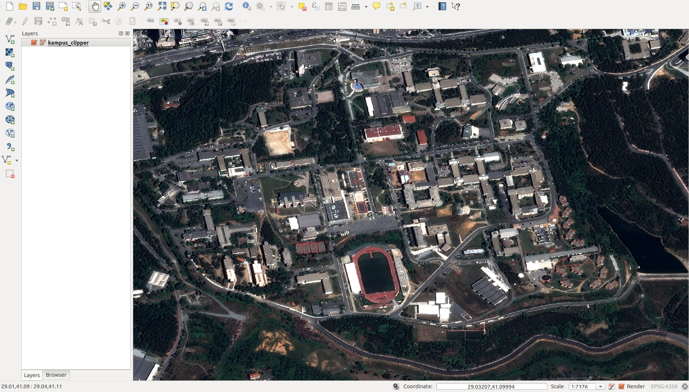Click Save Layer Edits
689x392 pixels.
tap(38, 21)
